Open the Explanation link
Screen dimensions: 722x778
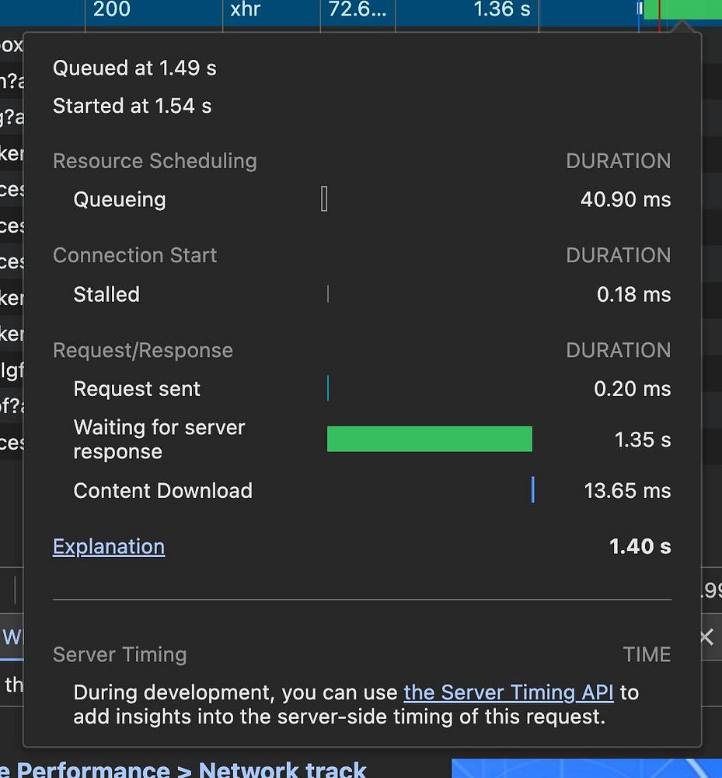click(109, 547)
